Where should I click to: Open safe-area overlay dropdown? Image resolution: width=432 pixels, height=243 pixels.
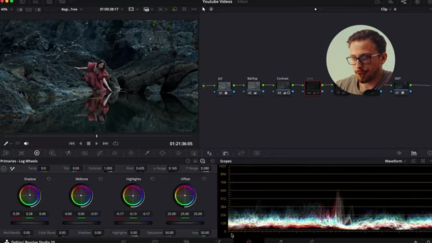(x=134, y=9)
